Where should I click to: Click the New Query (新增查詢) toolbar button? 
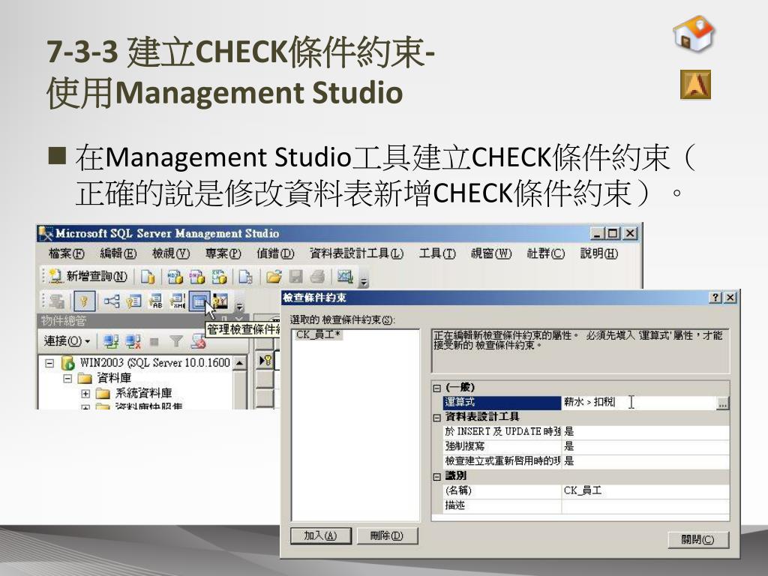click(88, 277)
